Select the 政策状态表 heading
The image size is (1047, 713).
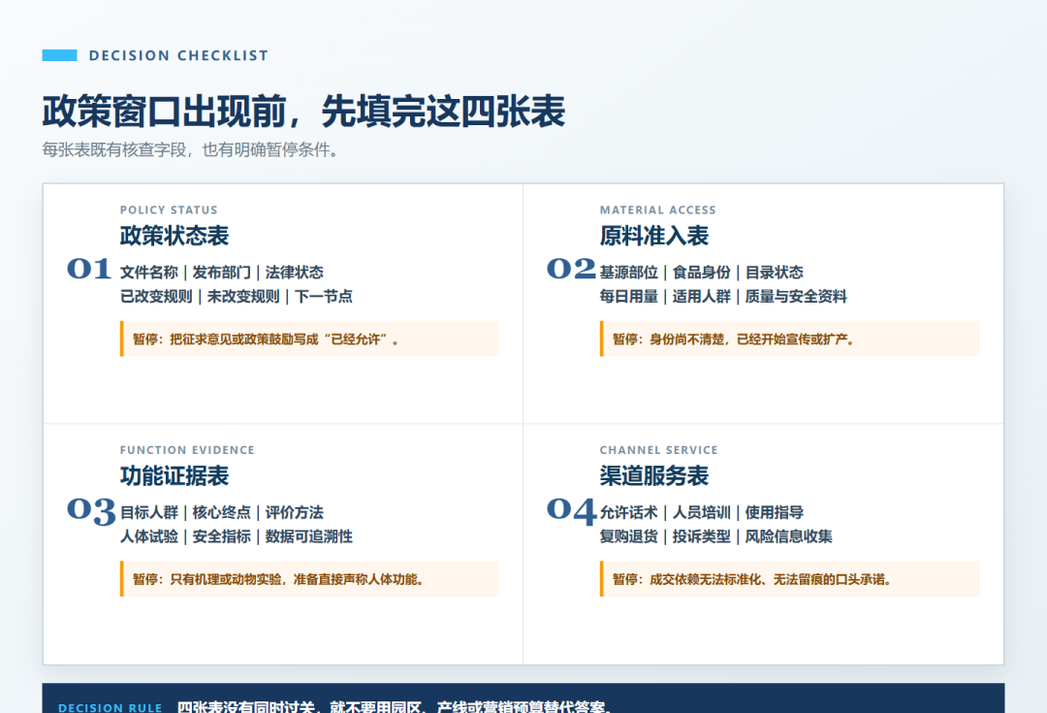pyautogui.click(x=174, y=236)
